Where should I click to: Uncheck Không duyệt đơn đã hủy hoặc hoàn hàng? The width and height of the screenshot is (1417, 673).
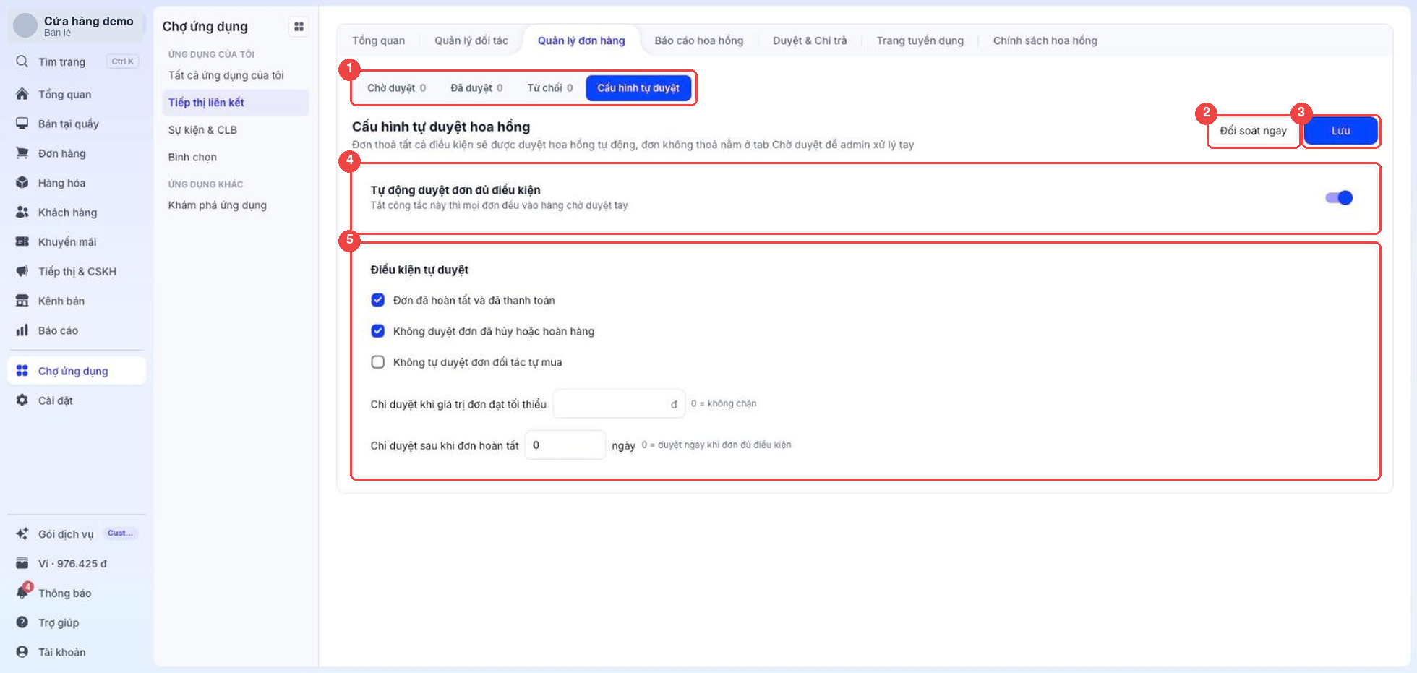pos(378,331)
